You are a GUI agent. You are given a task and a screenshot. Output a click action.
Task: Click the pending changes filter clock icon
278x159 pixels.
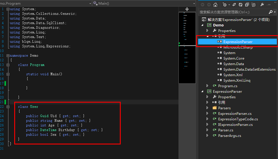click(x=225, y=5)
